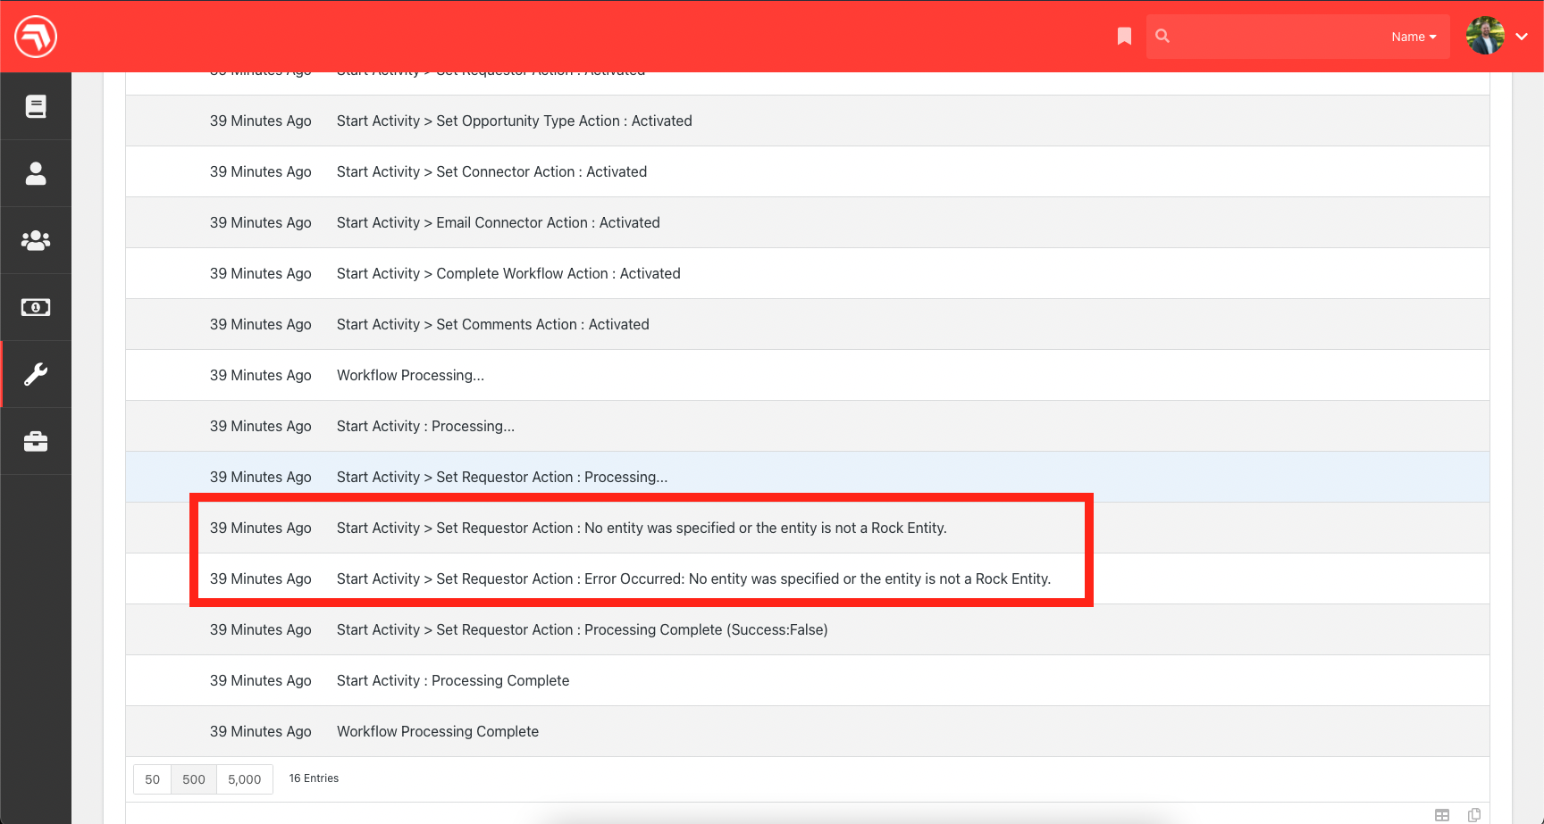Screen dimensions: 1544x824
Task: Select the Admin Tools wrench icon
Action: [x=36, y=374]
